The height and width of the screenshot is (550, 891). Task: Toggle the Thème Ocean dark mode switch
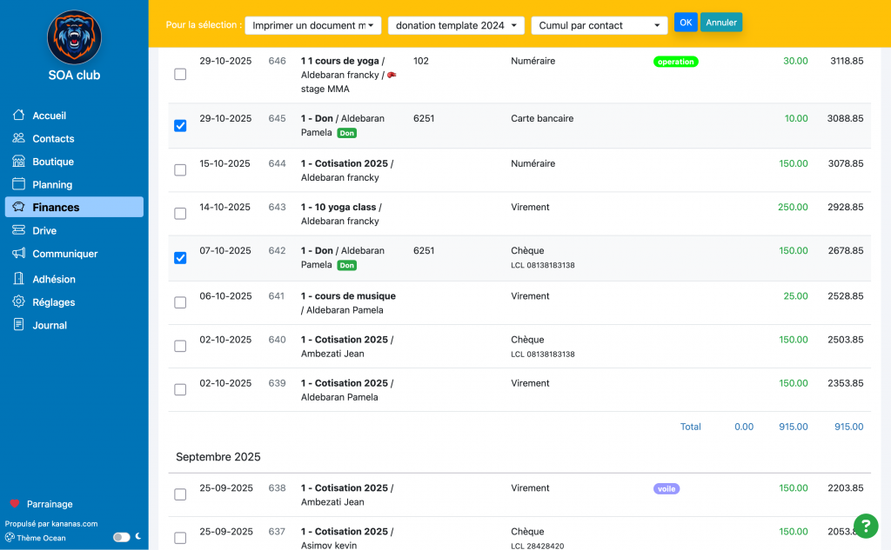[x=121, y=537]
